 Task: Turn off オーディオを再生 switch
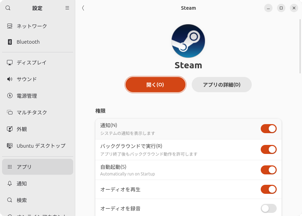(x=268, y=189)
